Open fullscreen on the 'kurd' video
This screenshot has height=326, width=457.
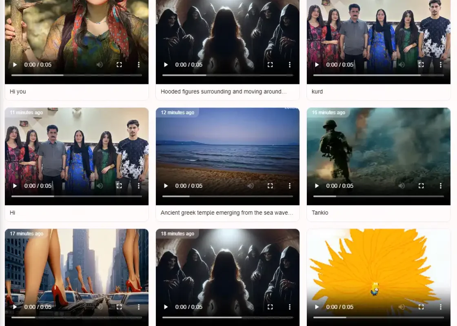point(421,65)
